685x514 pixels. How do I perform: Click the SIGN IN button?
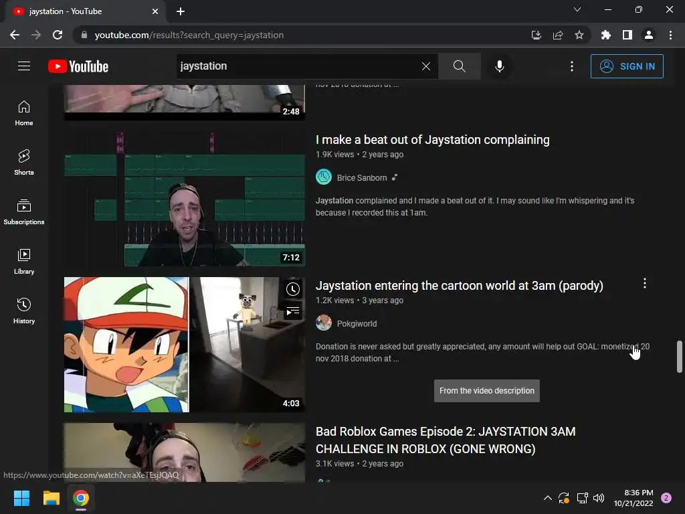[x=627, y=66]
